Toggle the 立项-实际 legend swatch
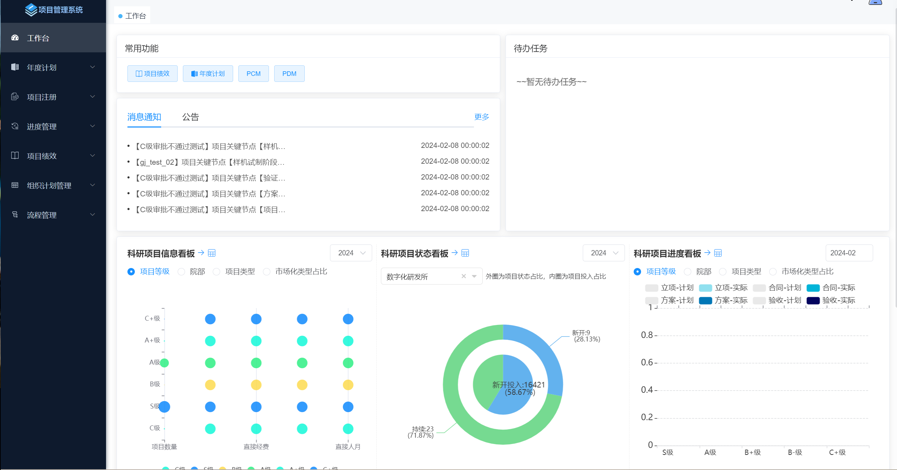This screenshot has height=470, width=897. [705, 288]
